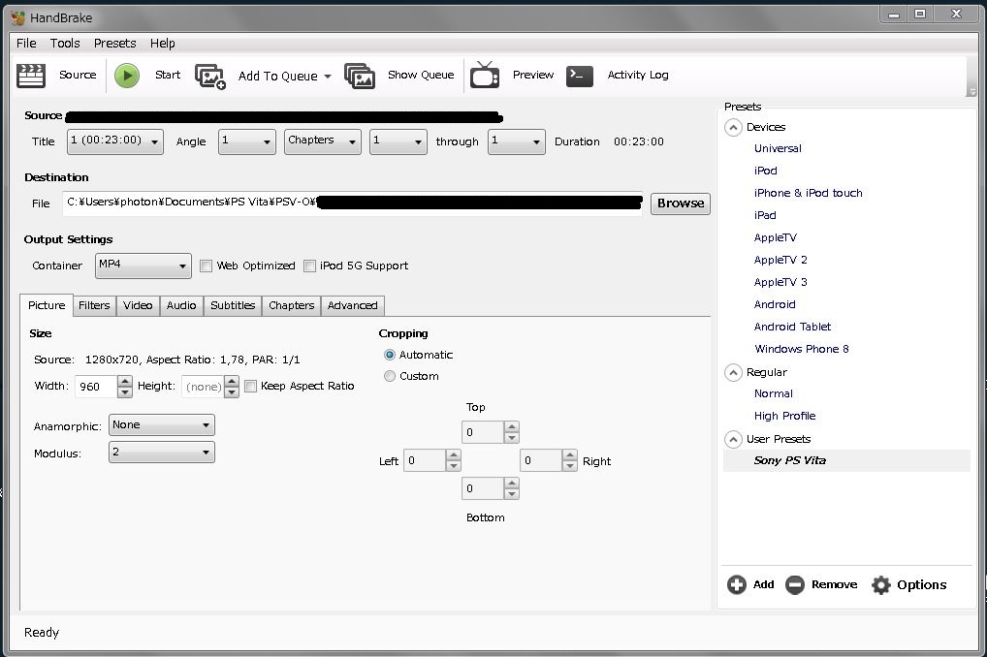Click Show Queue label
This screenshot has height=657, width=987.
(x=421, y=75)
